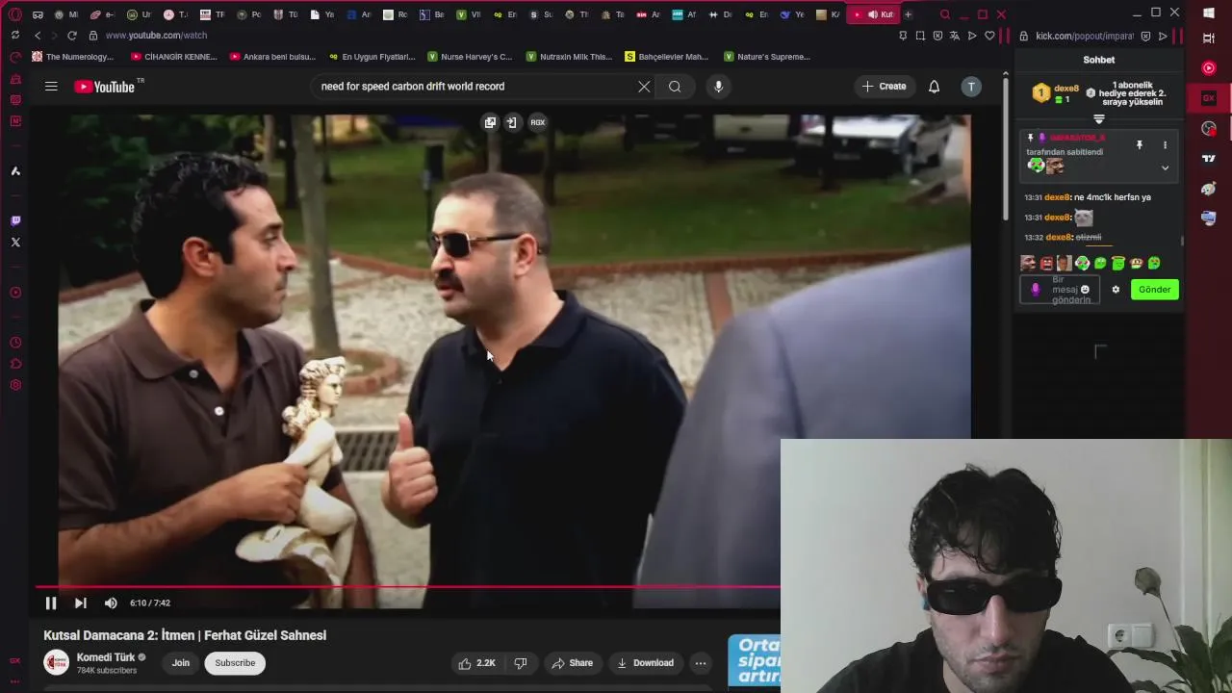Open the Sohbet chat header
Screen dimensions: 1232x693
(1099, 60)
